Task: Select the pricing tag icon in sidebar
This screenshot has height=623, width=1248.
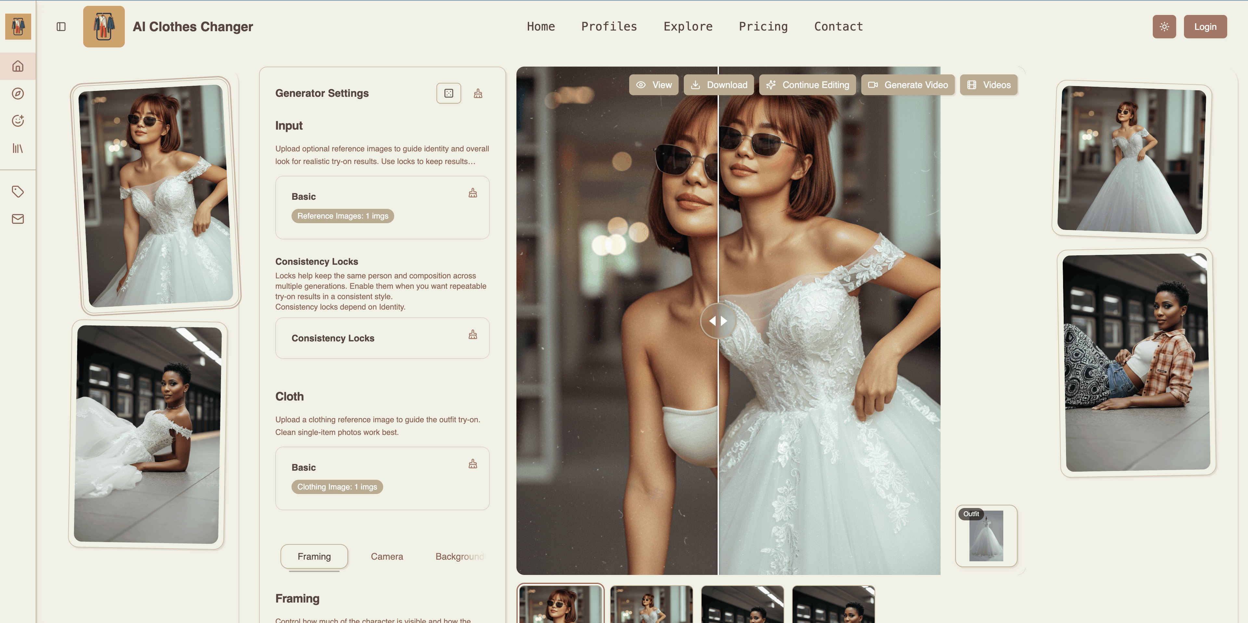Action: point(18,191)
